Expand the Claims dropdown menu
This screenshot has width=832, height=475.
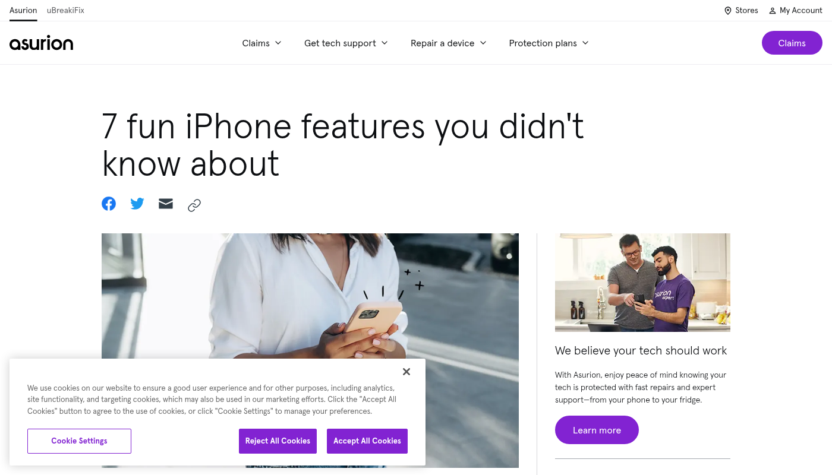pos(261,43)
